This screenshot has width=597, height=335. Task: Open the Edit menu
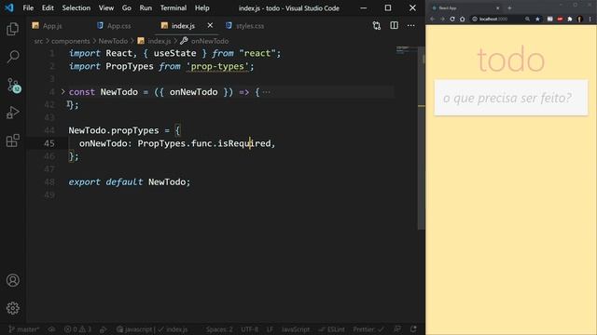(48, 7)
